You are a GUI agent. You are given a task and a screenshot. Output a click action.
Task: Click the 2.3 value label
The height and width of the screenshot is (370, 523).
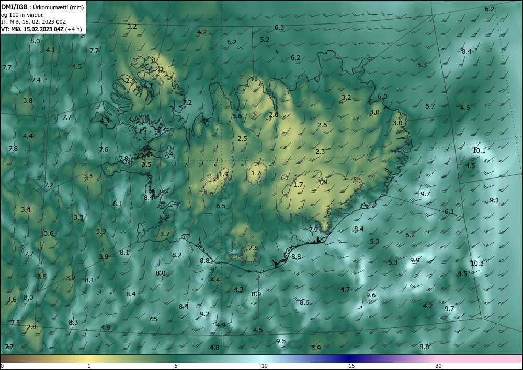pos(320,151)
